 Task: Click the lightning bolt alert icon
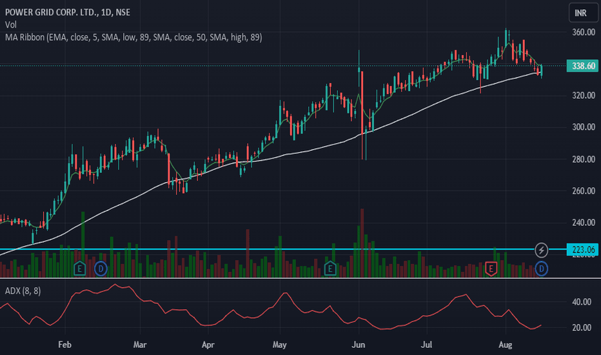point(541,250)
